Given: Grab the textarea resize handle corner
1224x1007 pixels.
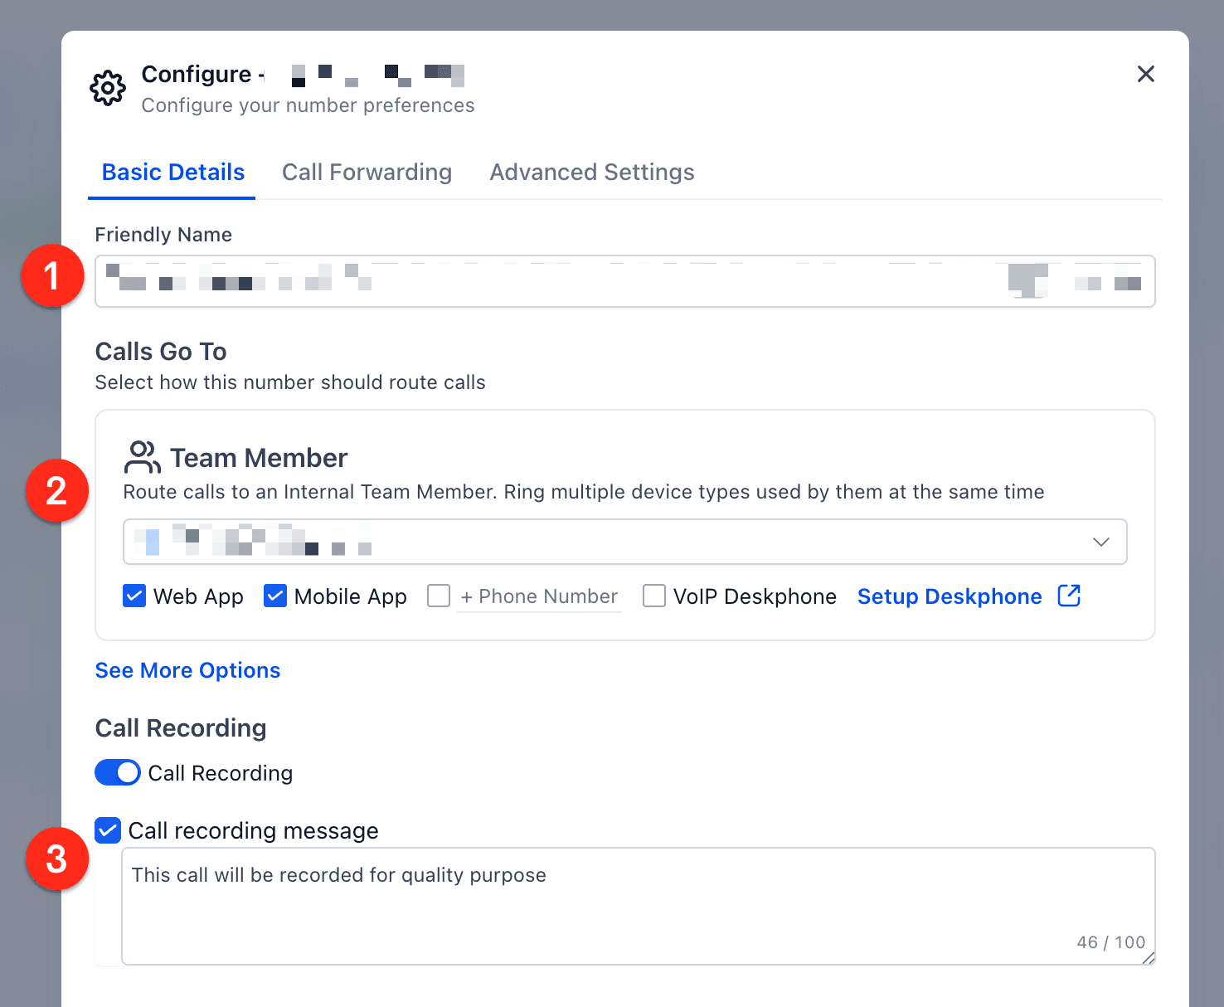Looking at the screenshot, I should click(x=1148, y=957).
